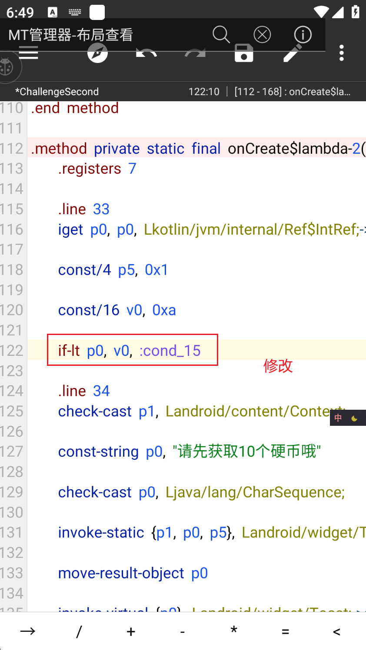Open the three-dot overflow menu

pos(342,53)
